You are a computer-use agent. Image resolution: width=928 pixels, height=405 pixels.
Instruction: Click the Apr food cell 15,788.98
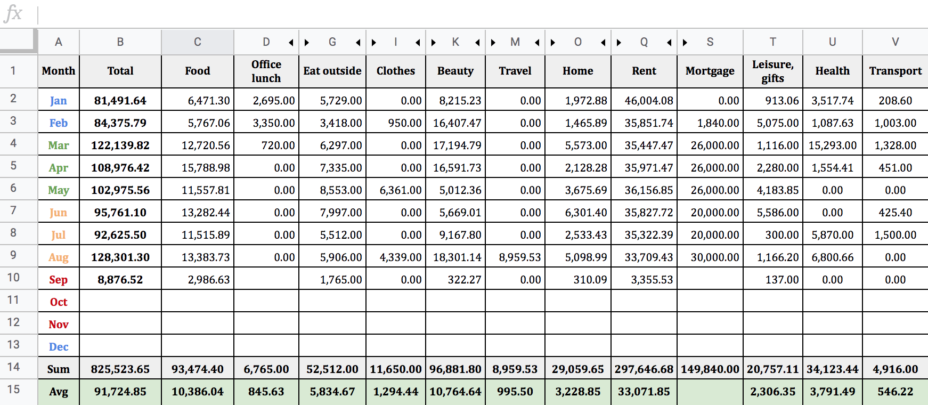[x=198, y=167]
